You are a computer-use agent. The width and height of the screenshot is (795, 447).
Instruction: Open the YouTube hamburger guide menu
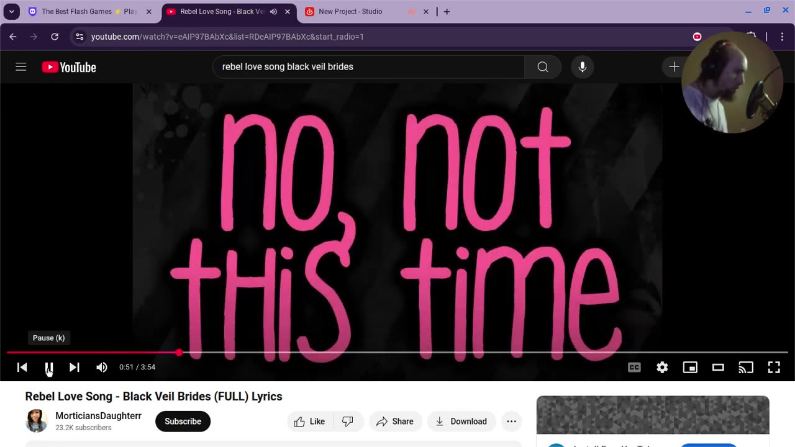[x=21, y=66]
